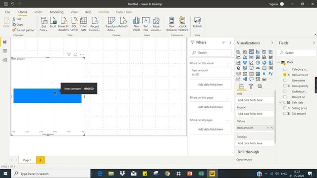Collapse the Data table in Fields

(278, 62)
